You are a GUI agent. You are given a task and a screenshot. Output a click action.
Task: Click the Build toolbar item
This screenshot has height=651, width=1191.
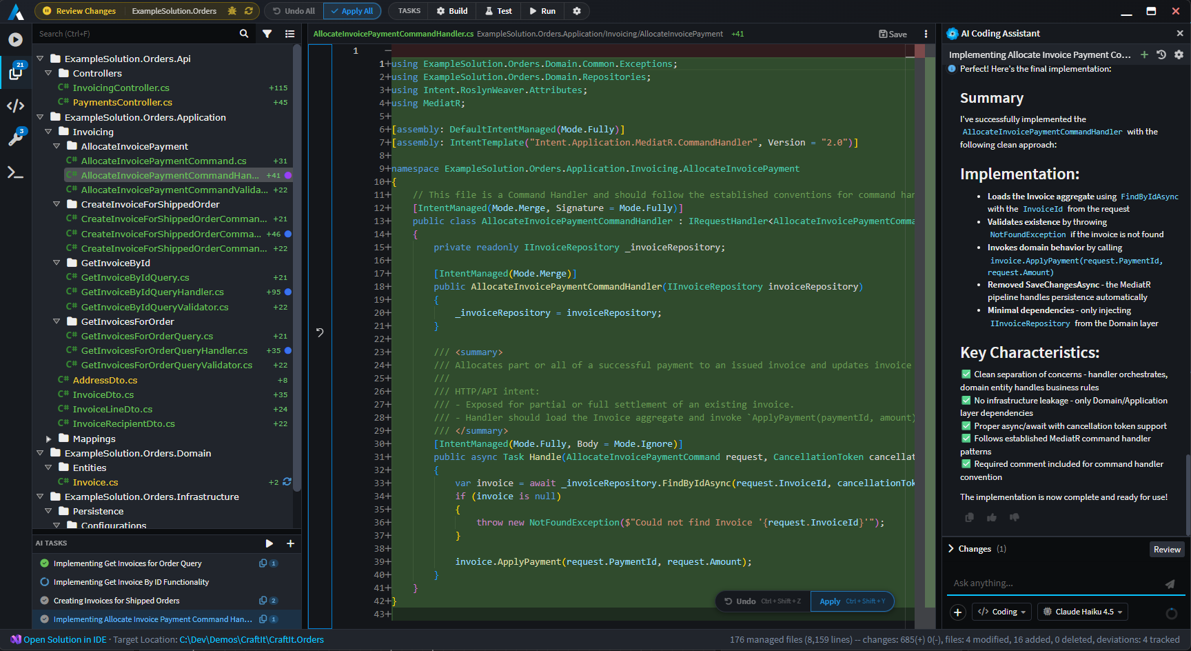point(451,11)
